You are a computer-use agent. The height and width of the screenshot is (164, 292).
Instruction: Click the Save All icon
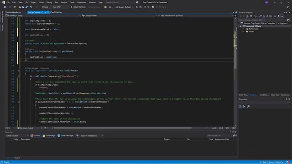(x=26, y=7)
